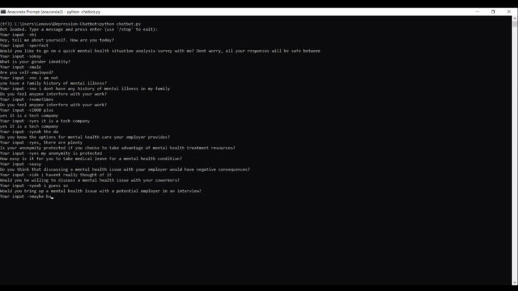Click the line 'Your input ->male'
Screen dimensions: 518x291
point(21,67)
